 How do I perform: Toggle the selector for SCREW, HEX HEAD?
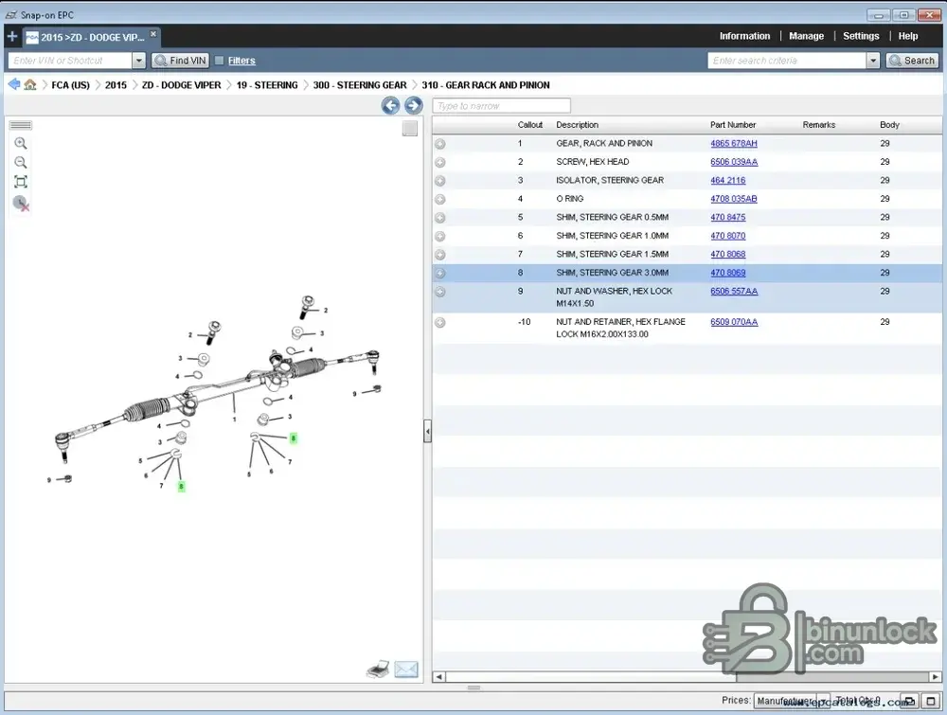(440, 163)
